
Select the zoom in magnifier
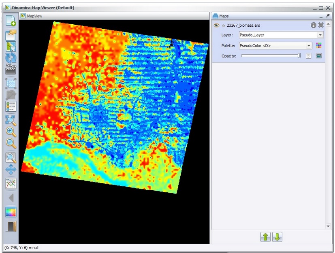(11, 132)
